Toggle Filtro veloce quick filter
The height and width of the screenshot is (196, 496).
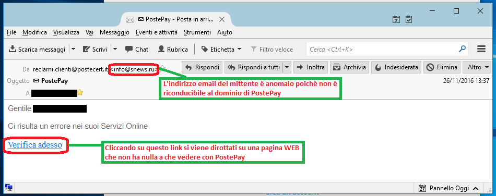point(271,49)
